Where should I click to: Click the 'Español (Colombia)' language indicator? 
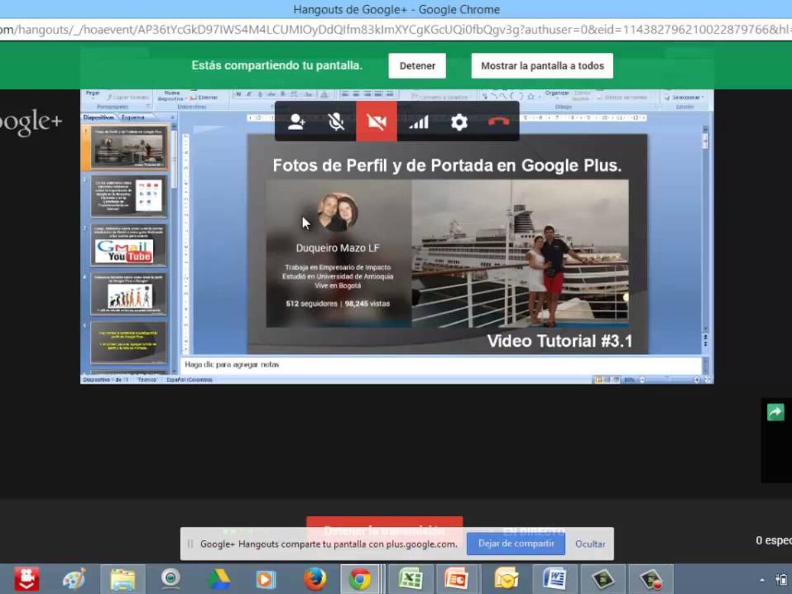189,380
